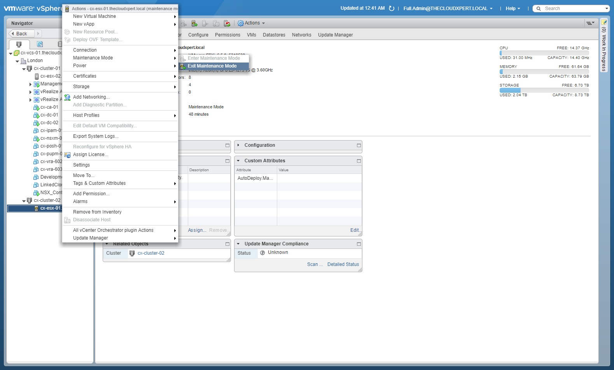Minimize the Configuration panel using its box toggle
The image size is (614, 370).
359,146
